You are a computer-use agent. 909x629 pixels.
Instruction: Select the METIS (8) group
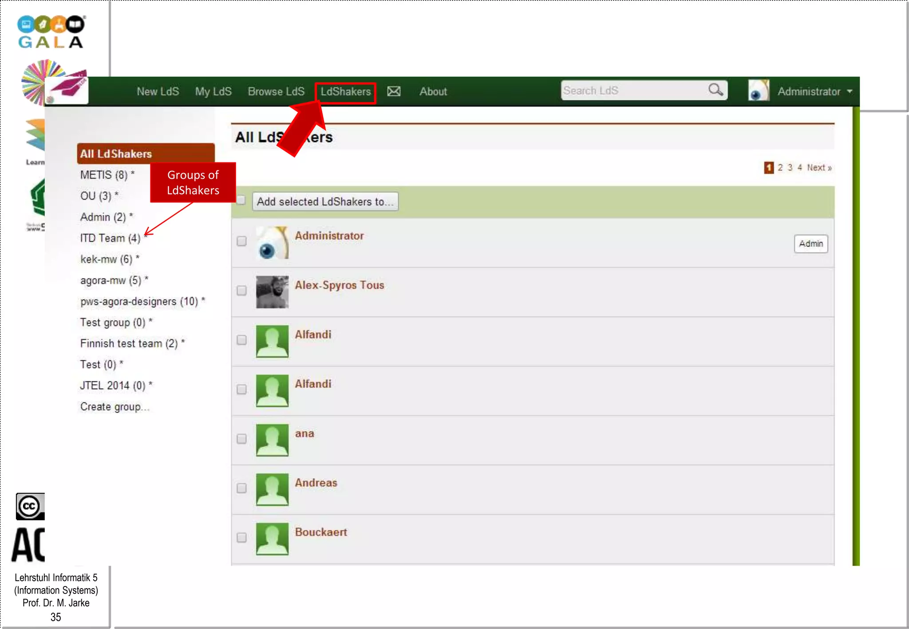coord(104,175)
